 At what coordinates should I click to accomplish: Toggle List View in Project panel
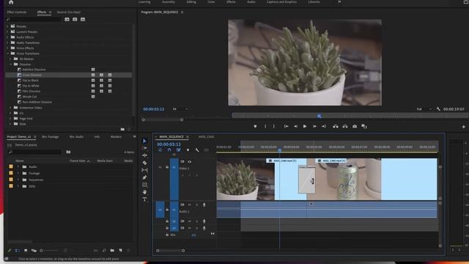click(x=18, y=250)
